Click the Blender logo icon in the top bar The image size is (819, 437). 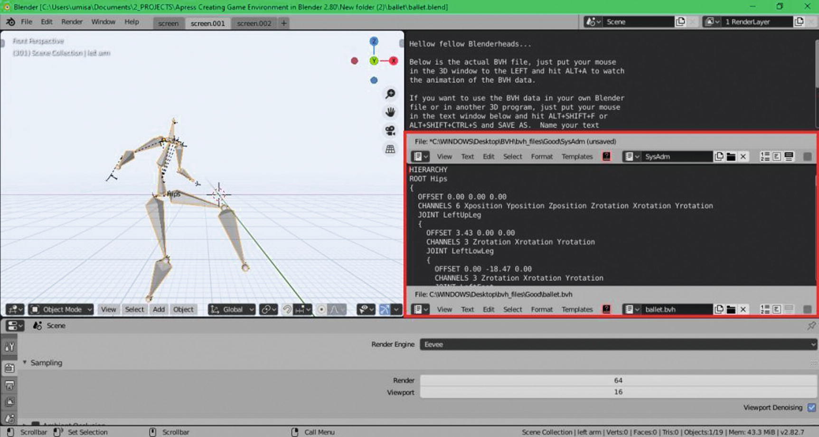tap(10, 22)
